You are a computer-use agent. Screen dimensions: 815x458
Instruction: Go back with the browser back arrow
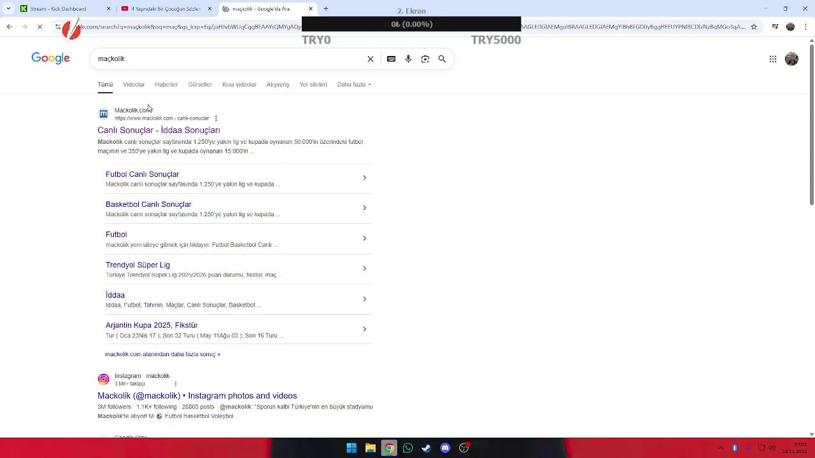point(9,27)
